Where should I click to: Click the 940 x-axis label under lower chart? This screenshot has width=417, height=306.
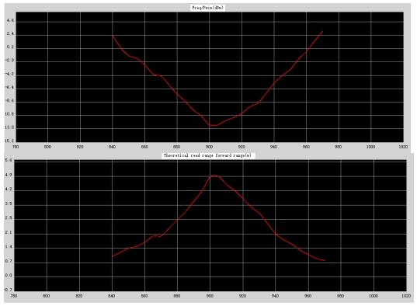(x=276, y=296)
